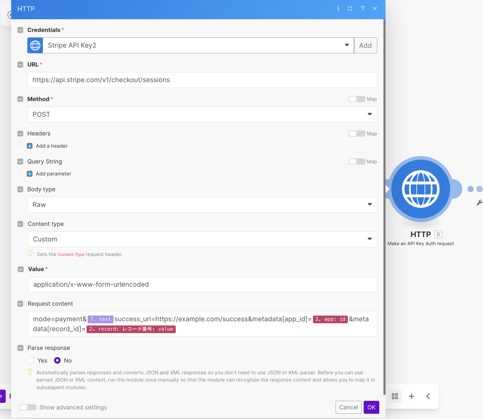Click the Add parameter link
This screenshot has height=419, width=483.
(x=54, y=174)
